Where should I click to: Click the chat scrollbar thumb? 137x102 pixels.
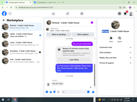95,75
